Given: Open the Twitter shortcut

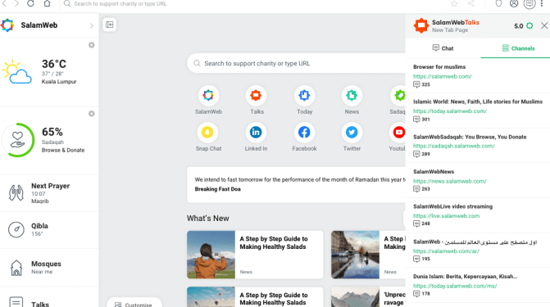Looking at the screenshot, I should tap(352, 132).
